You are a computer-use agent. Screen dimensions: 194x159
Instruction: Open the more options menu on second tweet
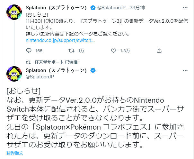(x=185, y=70)
